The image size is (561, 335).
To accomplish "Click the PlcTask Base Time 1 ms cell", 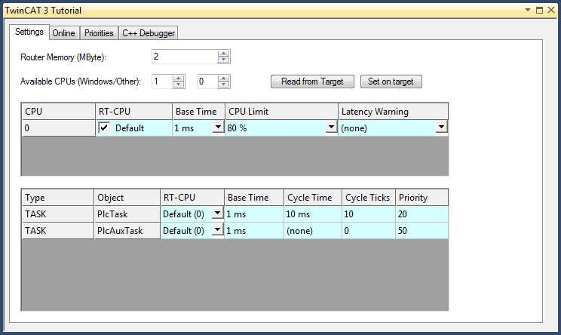I will coord(254,214).
